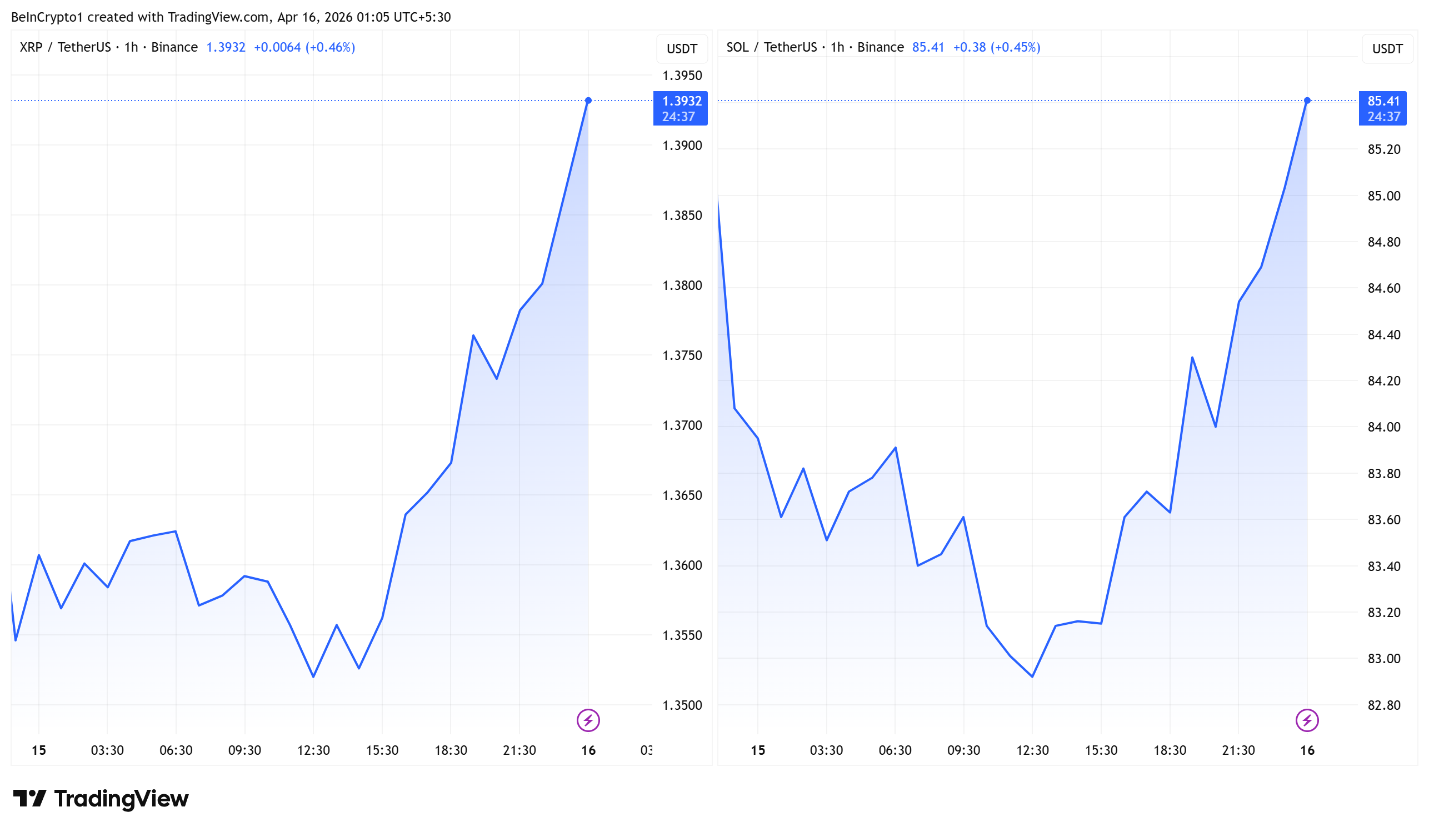Click XRP's +0.0064 (+0.46%) change value
The height and width of the screenshot is (832, 1429).
304,47
